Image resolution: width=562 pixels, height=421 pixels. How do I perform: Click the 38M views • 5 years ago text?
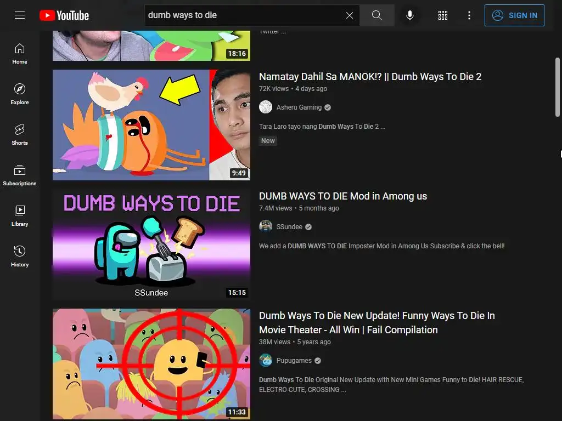pyautogui.click(x=295, y=342)
